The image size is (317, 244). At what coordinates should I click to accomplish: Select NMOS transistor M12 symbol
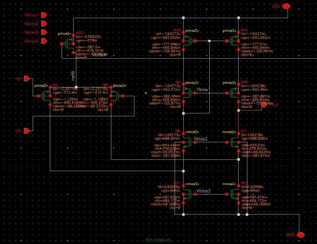(233, 194)
